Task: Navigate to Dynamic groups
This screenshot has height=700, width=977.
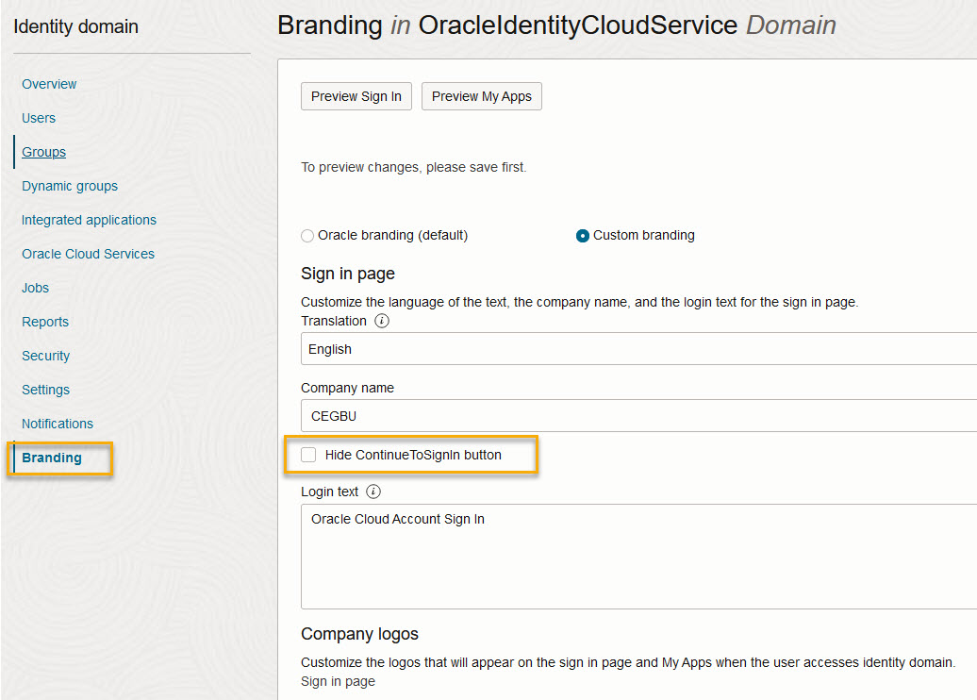Action: 70,187
